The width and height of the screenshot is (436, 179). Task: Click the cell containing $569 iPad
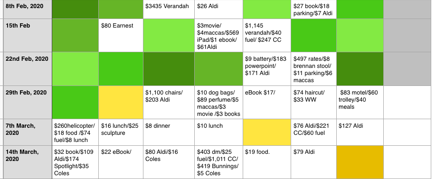pos(218,36)
